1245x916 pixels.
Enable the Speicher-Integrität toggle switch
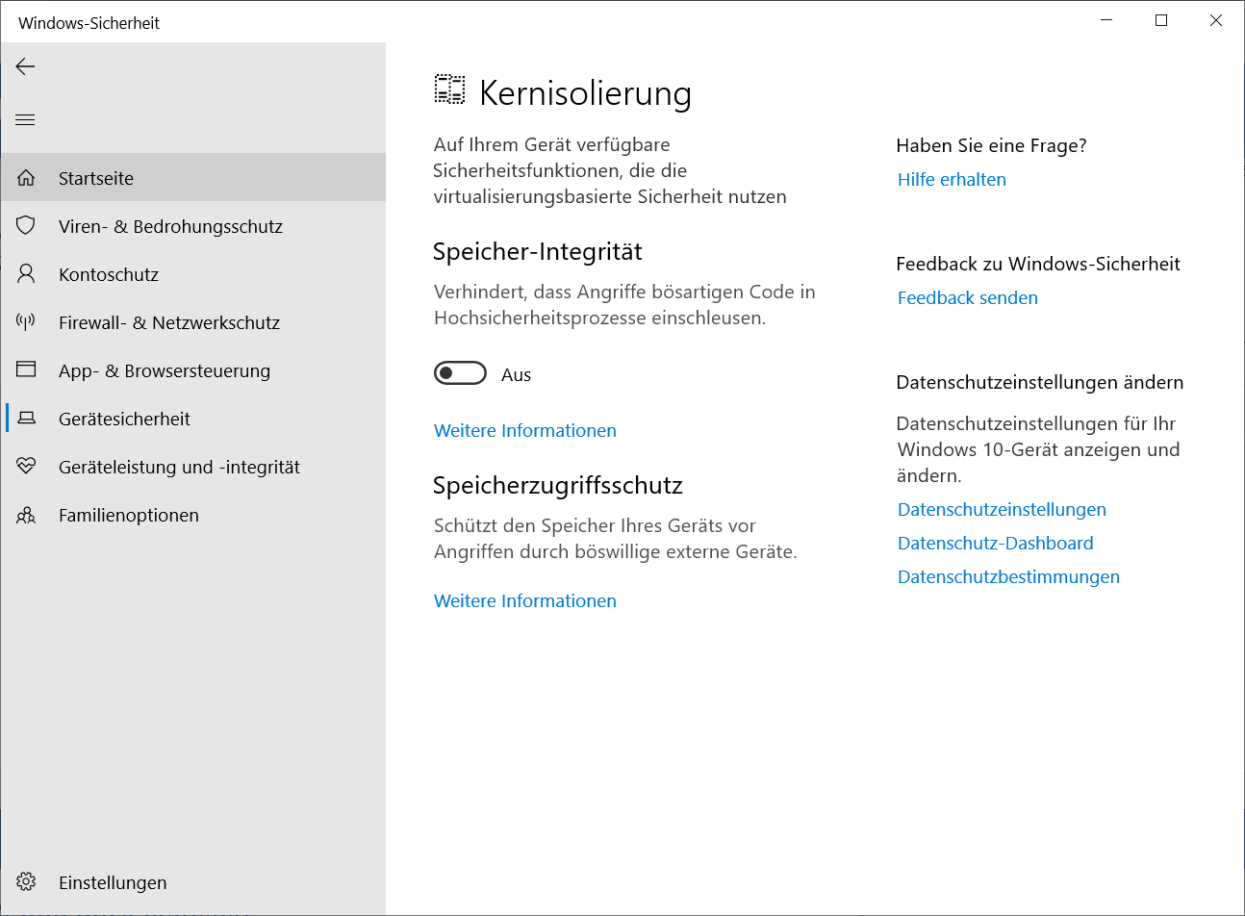pos(460,373)
